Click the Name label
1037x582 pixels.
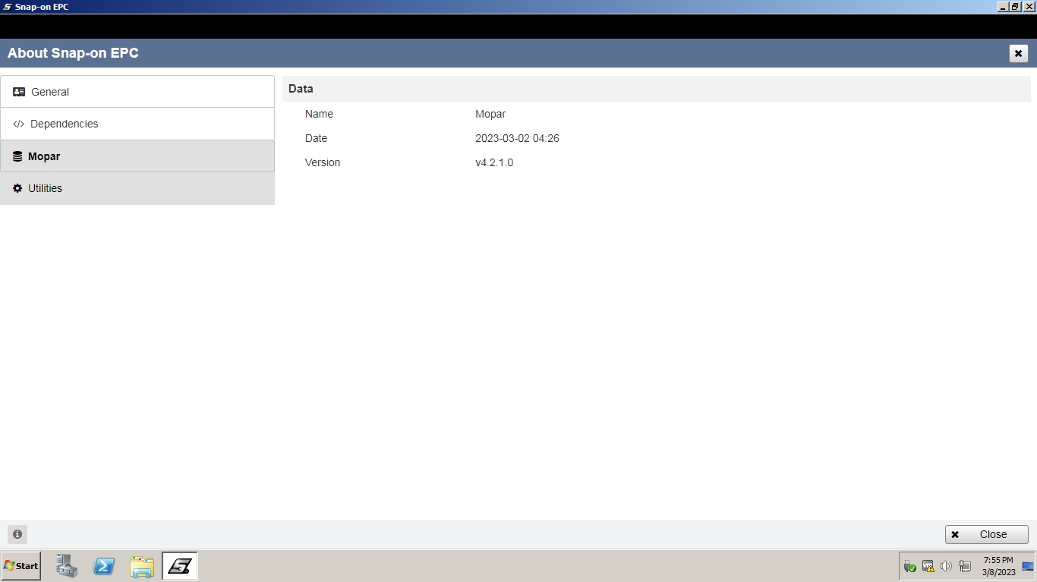tap(319, 114)
